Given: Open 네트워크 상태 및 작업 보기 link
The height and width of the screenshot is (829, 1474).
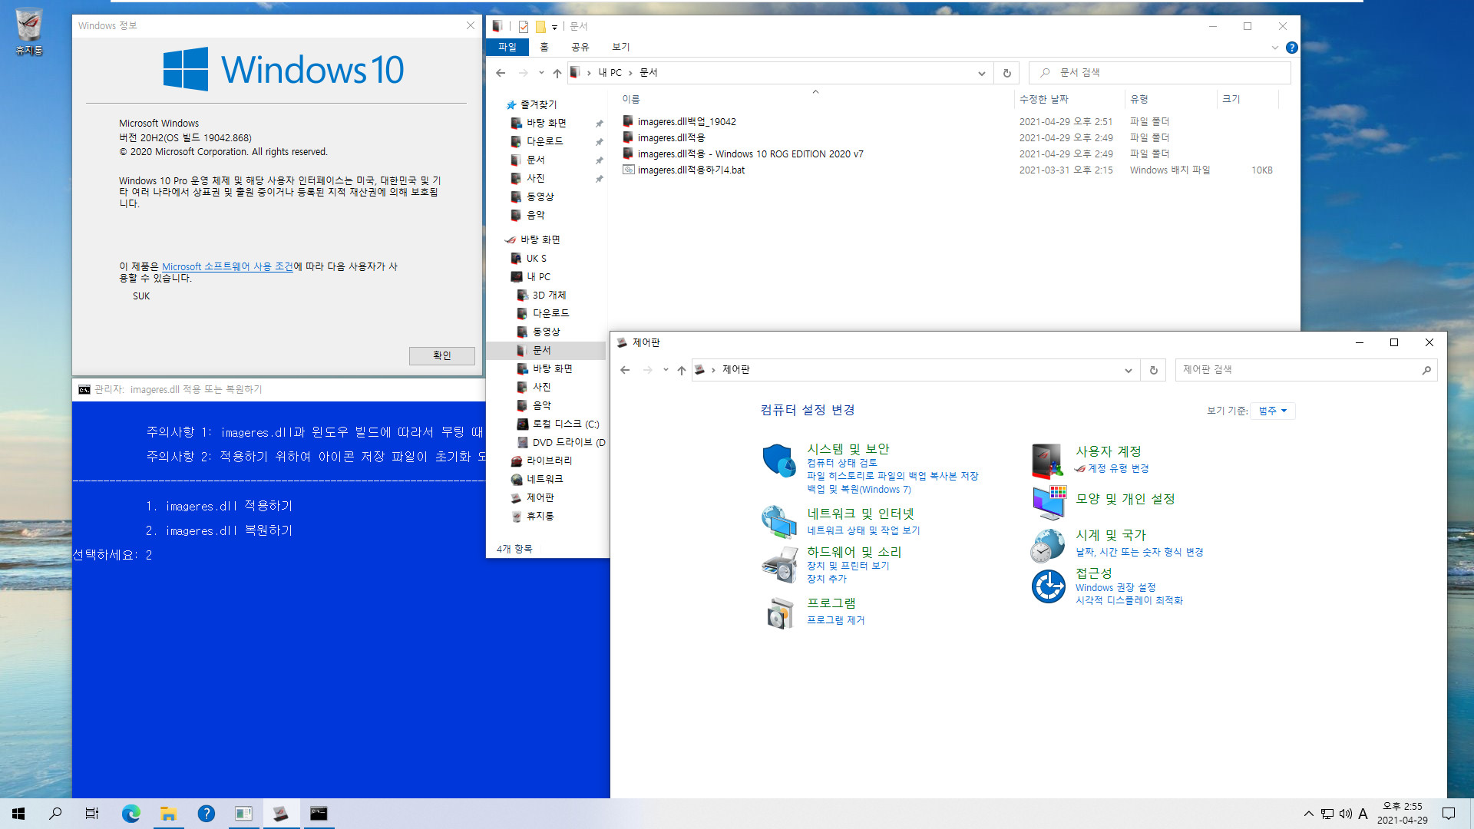Looking at the screenshot, I should [863, 530].
